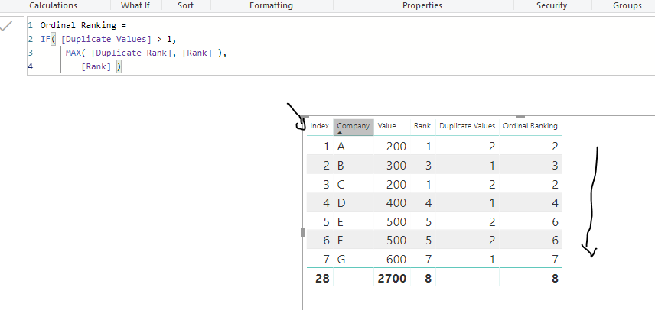This screenshot has height=310, width=655.
Task: Click the MAX function name in formula
Action: coord(73,53)
